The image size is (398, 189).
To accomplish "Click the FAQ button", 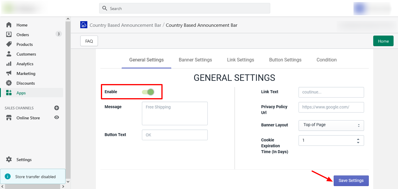I will tap(89, 41).
